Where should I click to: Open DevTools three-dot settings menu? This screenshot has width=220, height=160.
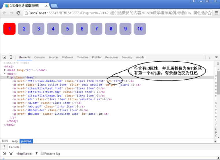pos(210,57)
